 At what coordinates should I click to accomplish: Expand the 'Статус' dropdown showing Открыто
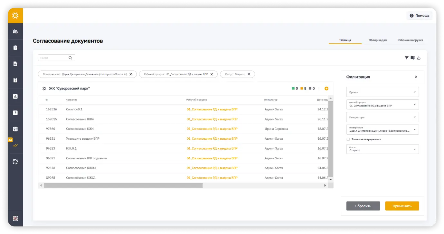click(x=383, y=149)
